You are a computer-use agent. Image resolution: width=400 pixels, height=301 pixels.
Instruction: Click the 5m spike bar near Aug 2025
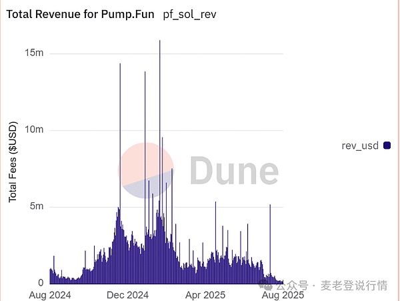[x=270, y=240]
